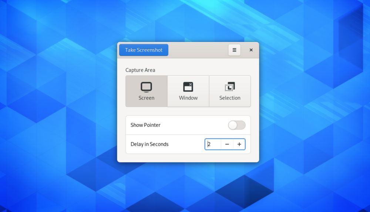Viewport: 370px width, 212px height.
Task: Click the blank space in the Show Pointer row
Action: (x=194, y=125)
